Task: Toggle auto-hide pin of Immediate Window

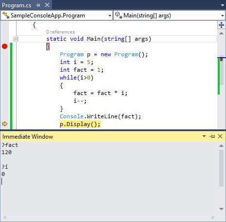Action: tap(212, 136)
